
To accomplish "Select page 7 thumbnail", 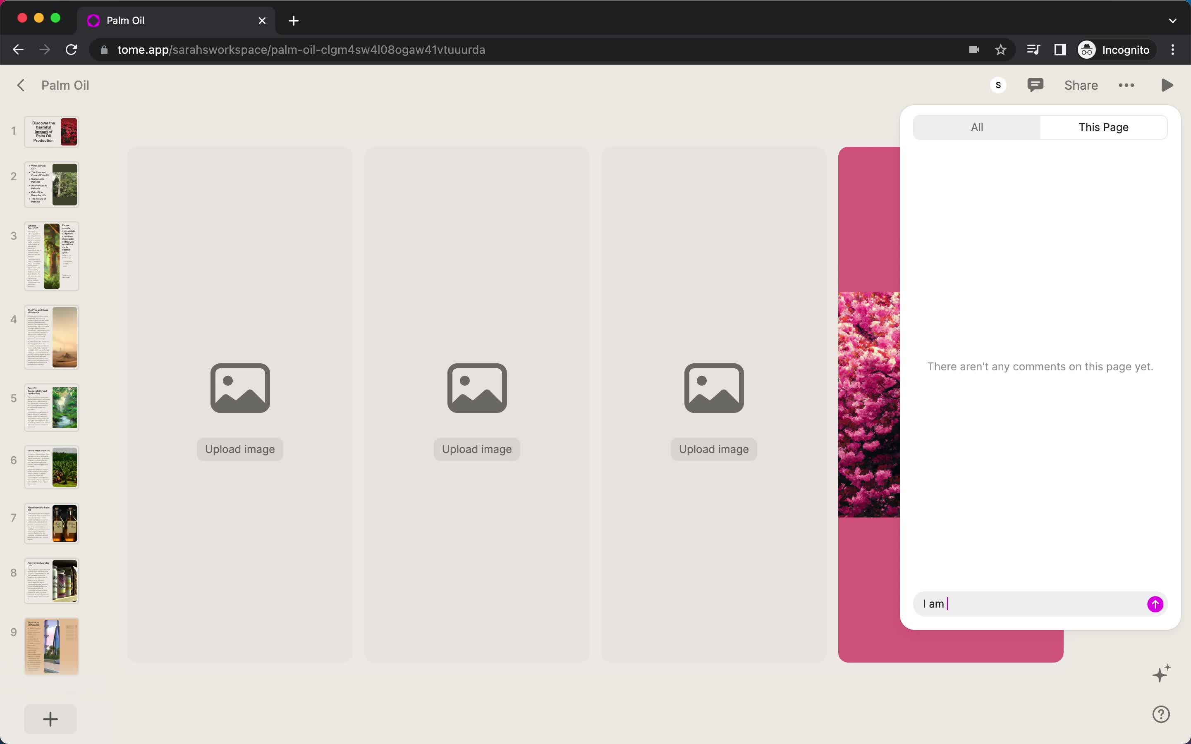I will (52, 524).
